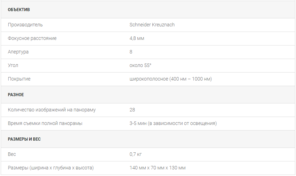Viewport: 296px width, 176px height.
Task: Click the value 28 images per panorama
Action: [x=132, y=110]
